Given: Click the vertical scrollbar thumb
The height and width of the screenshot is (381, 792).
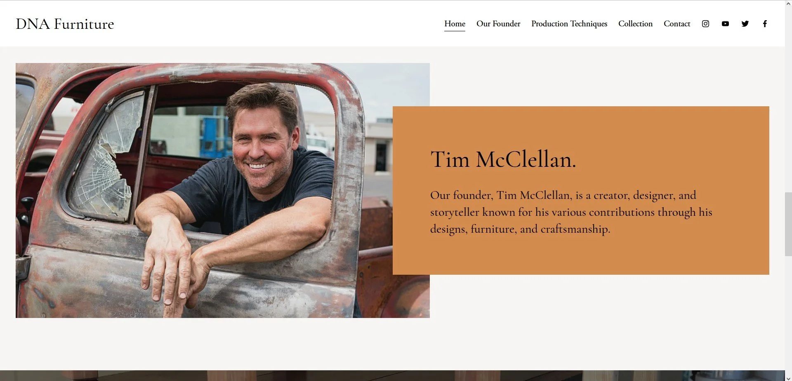Looking at the screenshot, I should (788, 224).
